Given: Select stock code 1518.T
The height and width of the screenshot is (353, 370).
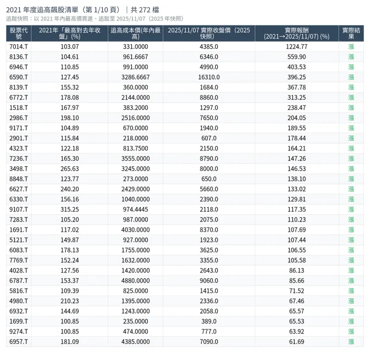Looking at the screenshot, I should 18,107.
